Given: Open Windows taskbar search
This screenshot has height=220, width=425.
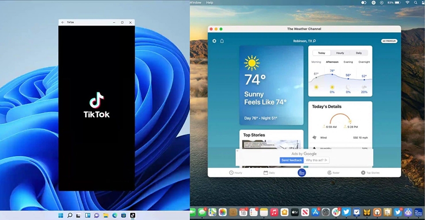Looking at the screenshot, I should [x=70, y=216].
